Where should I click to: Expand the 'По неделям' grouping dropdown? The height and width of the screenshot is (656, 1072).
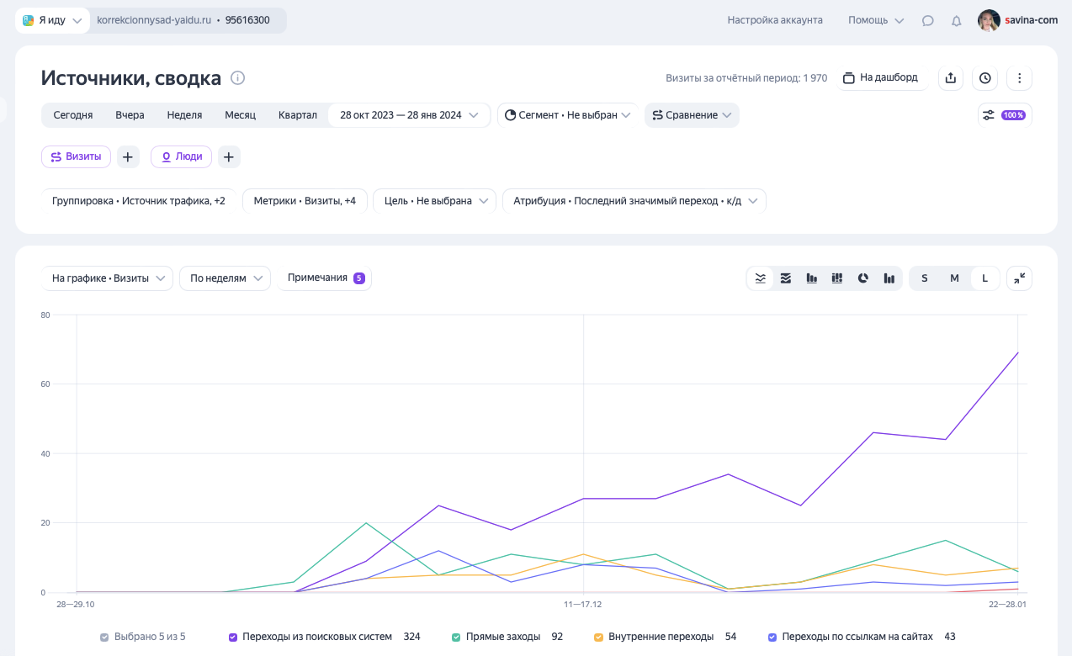click(x=225, y=278)
